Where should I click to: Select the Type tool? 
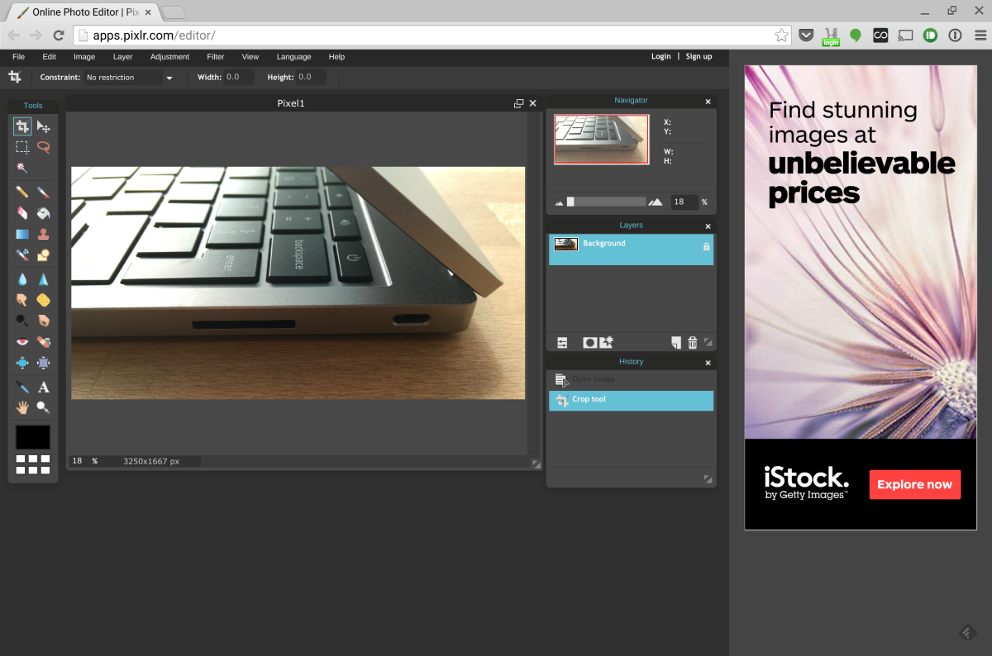pos(43,387)
